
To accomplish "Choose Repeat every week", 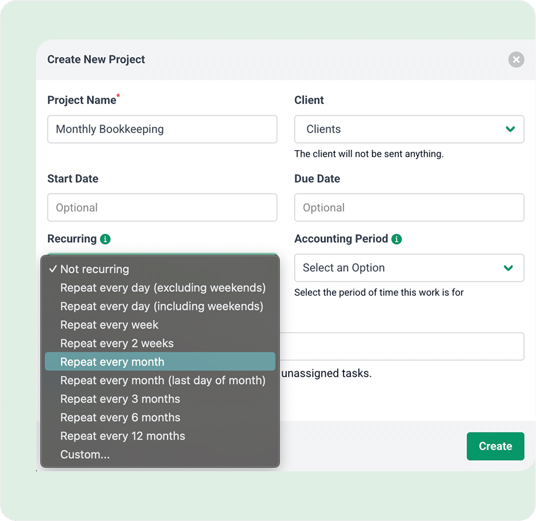I will [160, 325].
